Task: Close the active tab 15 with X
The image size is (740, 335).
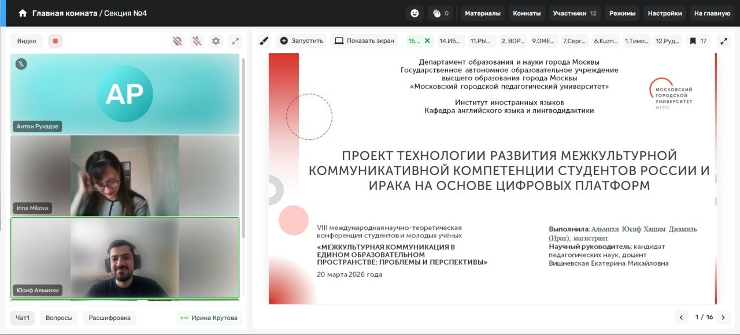Action: (x=427, y=41)
